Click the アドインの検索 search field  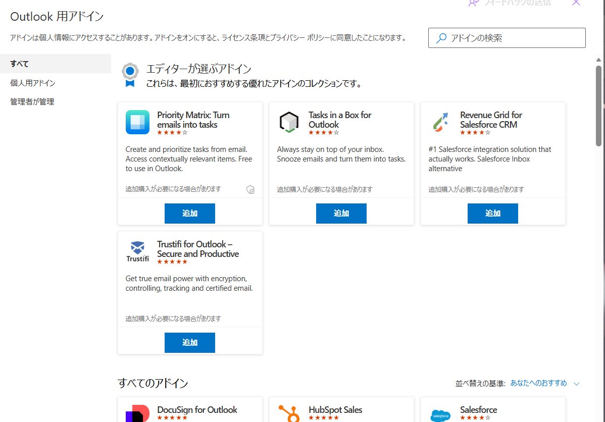tap(507, 38)
